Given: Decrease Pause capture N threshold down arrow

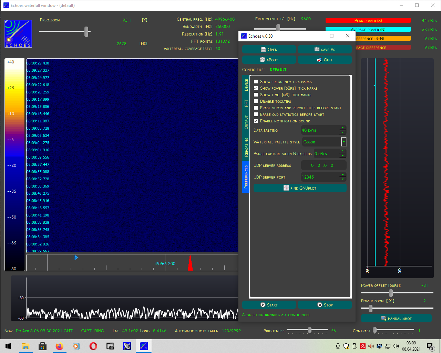Looking at the screenshot, I should pos(343,156).
